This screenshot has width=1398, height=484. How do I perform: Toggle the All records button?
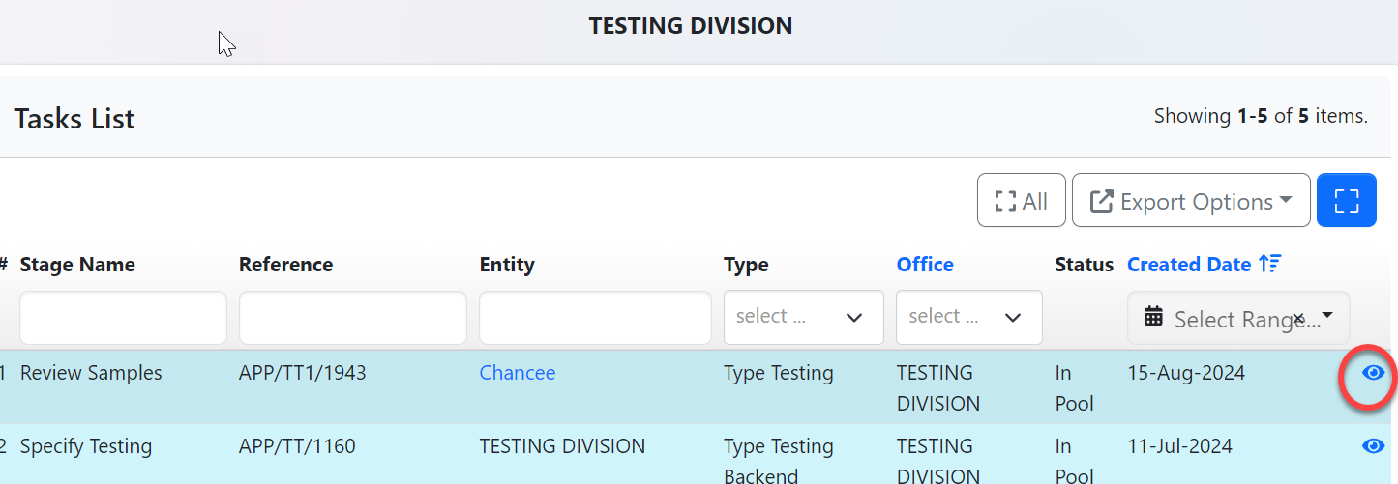pyautogui.click(x=1021, y=201)
